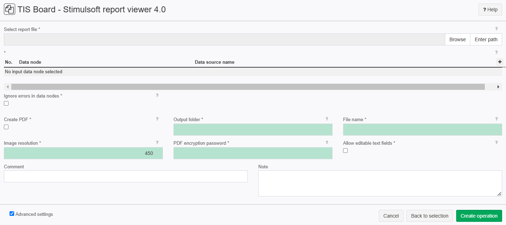Focus the File name input field
506x225 pixels.
pos(423,130)
